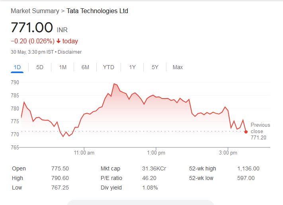Click the red end-point dot on chart
The image size is (283, 205).
246,132
